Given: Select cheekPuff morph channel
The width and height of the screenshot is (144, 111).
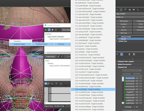Looking at the screenshot, I should coord(130,92).
